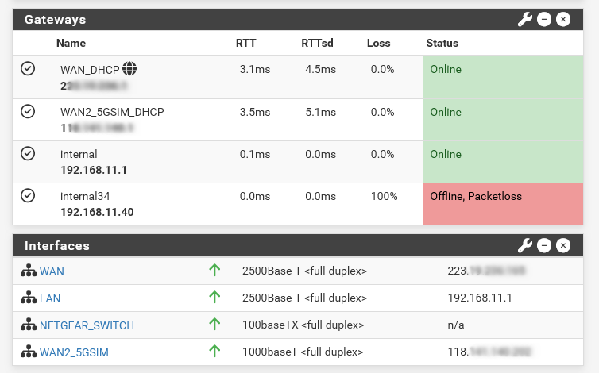Click the network icon beside LAN
This screenshot has width=599, height=373.
[x=29, y=298]
